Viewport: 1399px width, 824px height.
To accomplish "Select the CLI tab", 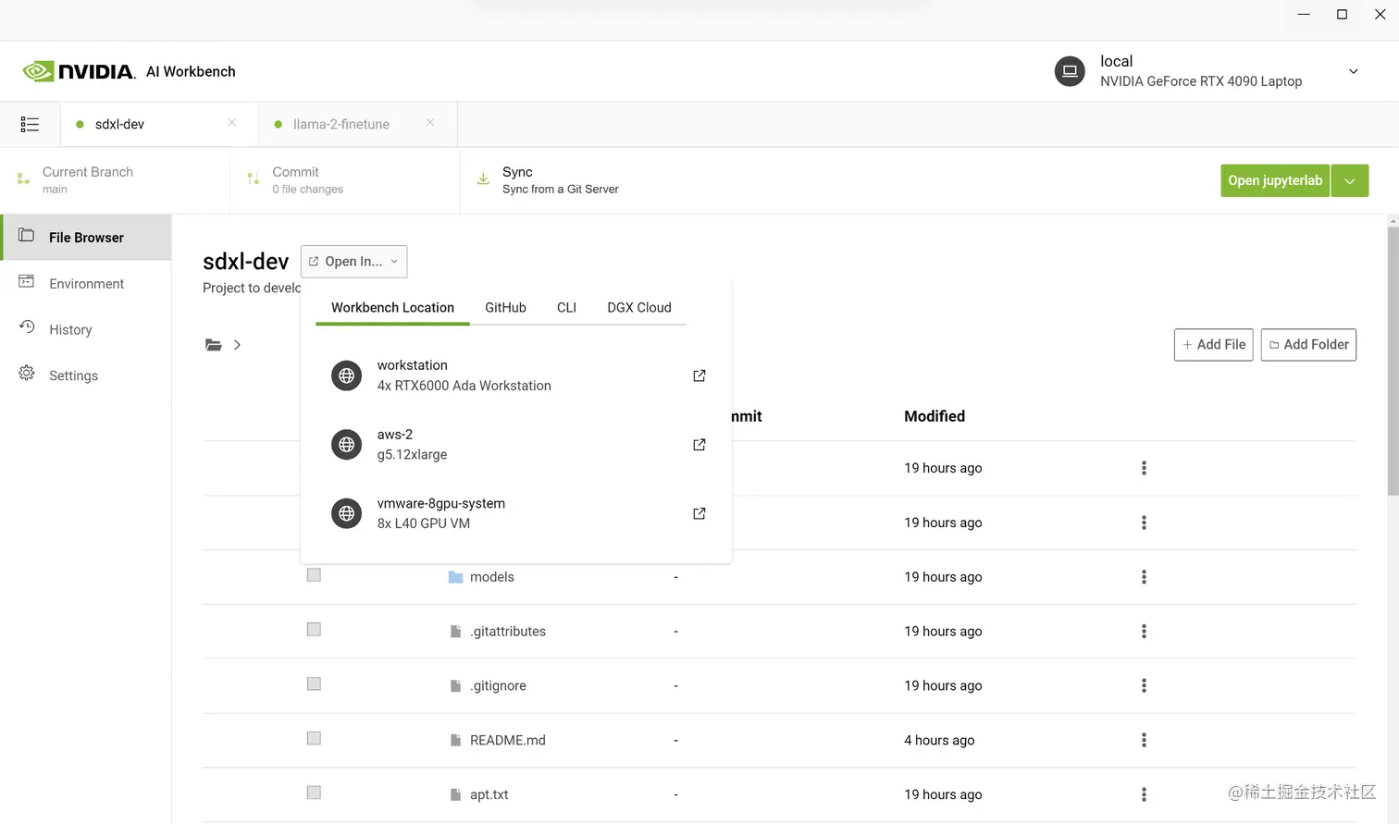I will [566, 308].
